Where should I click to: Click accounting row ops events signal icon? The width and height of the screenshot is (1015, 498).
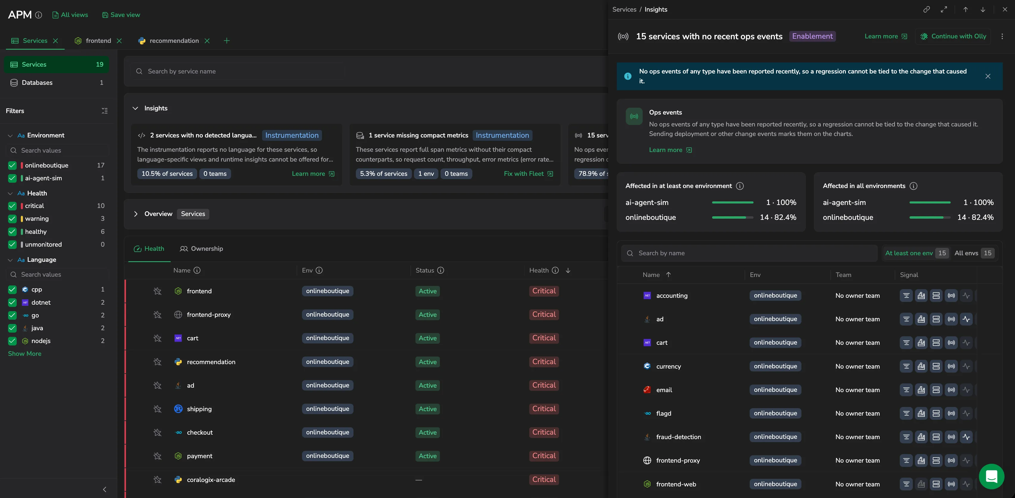coord(951,296)
